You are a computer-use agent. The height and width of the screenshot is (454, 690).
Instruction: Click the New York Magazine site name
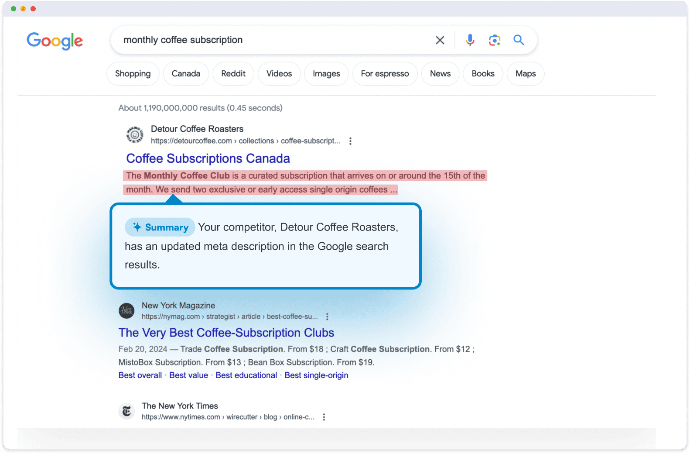coord(178,306)
